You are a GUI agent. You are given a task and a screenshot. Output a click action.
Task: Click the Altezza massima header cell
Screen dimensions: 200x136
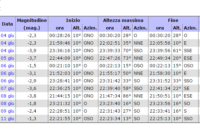coord(123,21)
